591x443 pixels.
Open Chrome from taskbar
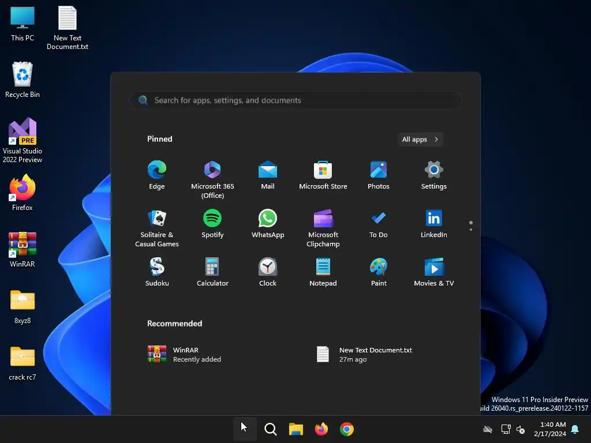tap(347, 429)
